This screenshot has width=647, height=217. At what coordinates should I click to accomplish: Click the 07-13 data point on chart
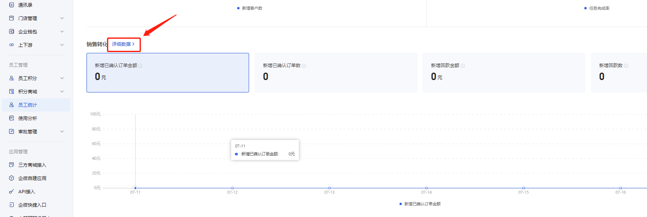click(x=329, y=188)
